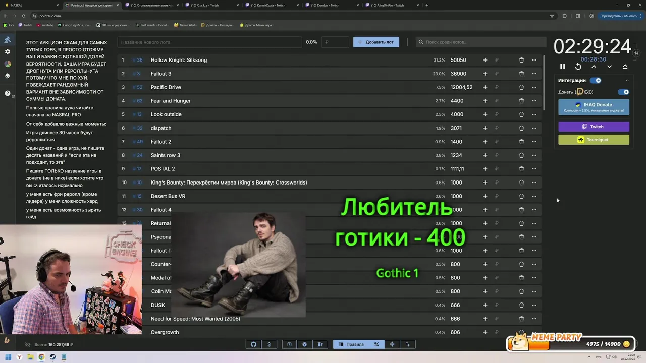Image resolution: width=646 pixels, height=363 pixels.
Task: Click Pacific Drive amount 12004,52
Action: 461,87
